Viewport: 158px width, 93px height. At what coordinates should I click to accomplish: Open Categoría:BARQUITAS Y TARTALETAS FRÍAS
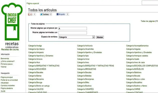(x=96, y=66)
